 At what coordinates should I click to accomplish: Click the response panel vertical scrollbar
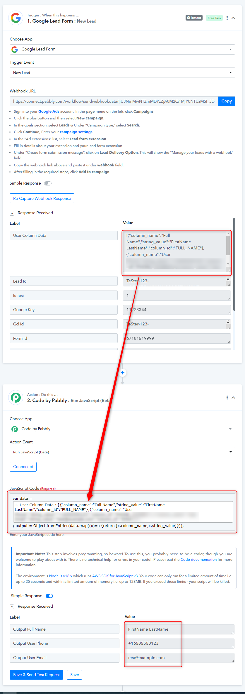point(234,264)
